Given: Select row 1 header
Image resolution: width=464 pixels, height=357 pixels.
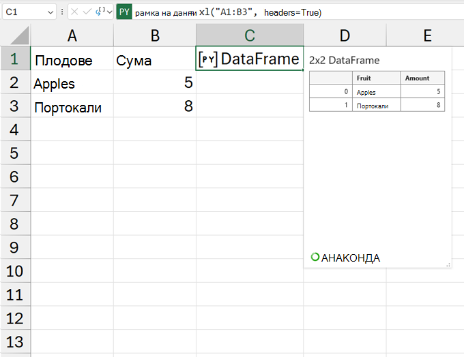Looking at the screenshot, I should tap(15, 59).
